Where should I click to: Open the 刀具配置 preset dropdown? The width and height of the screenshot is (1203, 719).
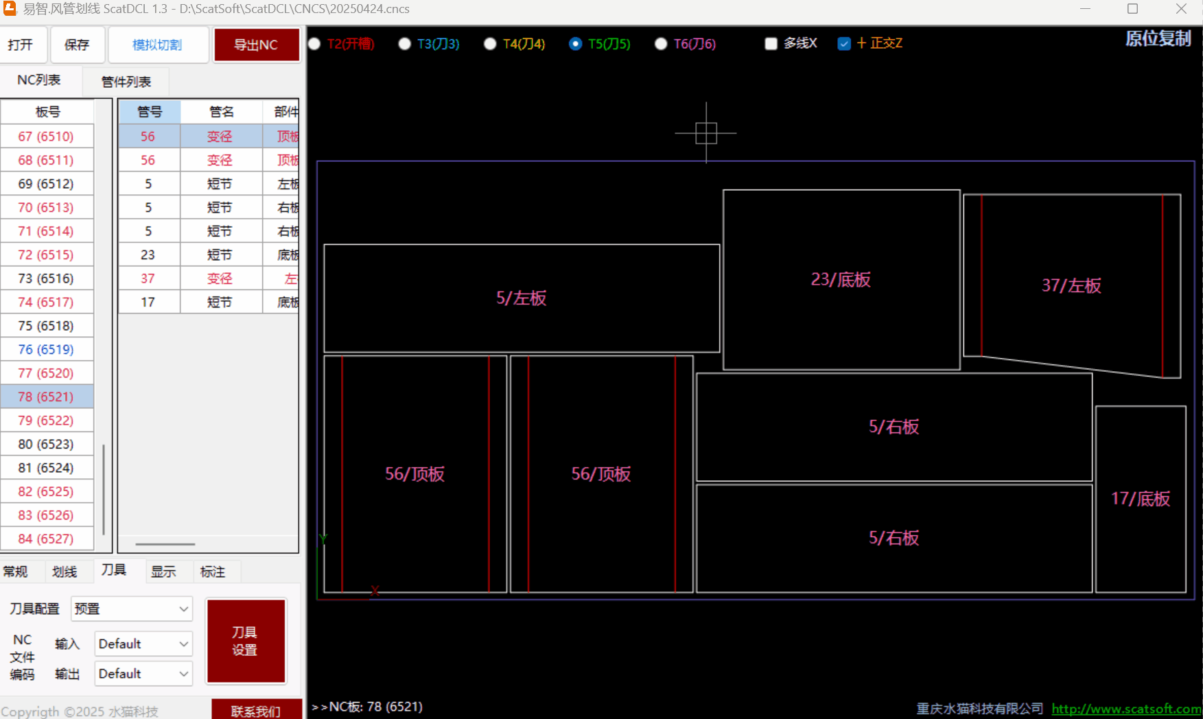[x=132, y=609]
